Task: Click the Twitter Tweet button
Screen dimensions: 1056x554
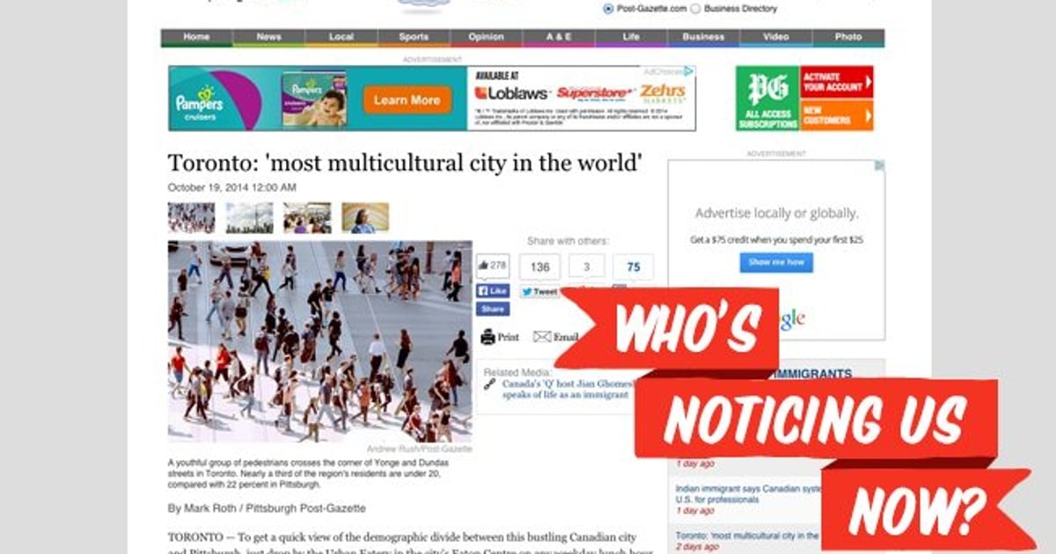Action: pyautogui.click(x=539, y=292)
